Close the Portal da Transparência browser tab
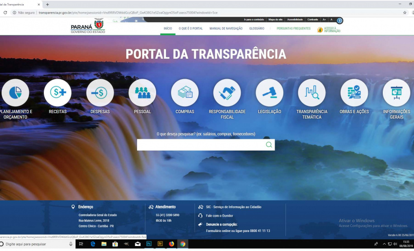 (x=39, y=5)
